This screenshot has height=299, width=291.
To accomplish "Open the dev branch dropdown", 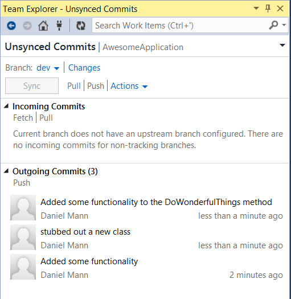I will (x=48, y=68).
